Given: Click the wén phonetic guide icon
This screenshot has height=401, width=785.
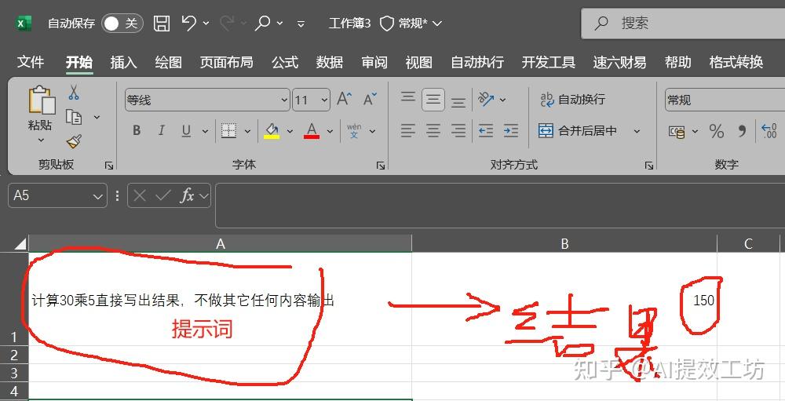Looking at the screenshot, I should click(354, 131).
